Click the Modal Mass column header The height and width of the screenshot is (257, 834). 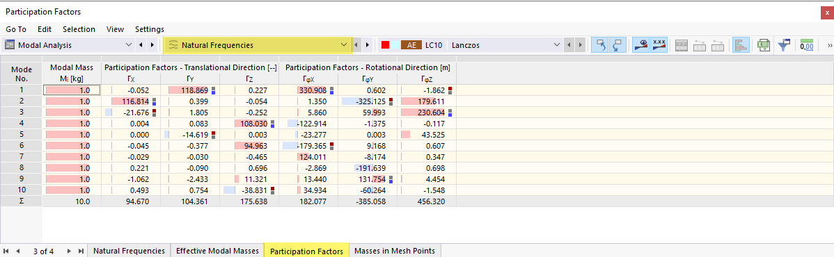click(72, 73)
